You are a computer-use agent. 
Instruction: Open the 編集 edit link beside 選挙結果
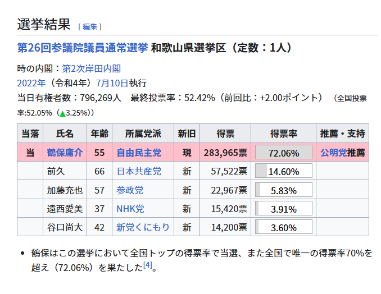click(90, 26)
